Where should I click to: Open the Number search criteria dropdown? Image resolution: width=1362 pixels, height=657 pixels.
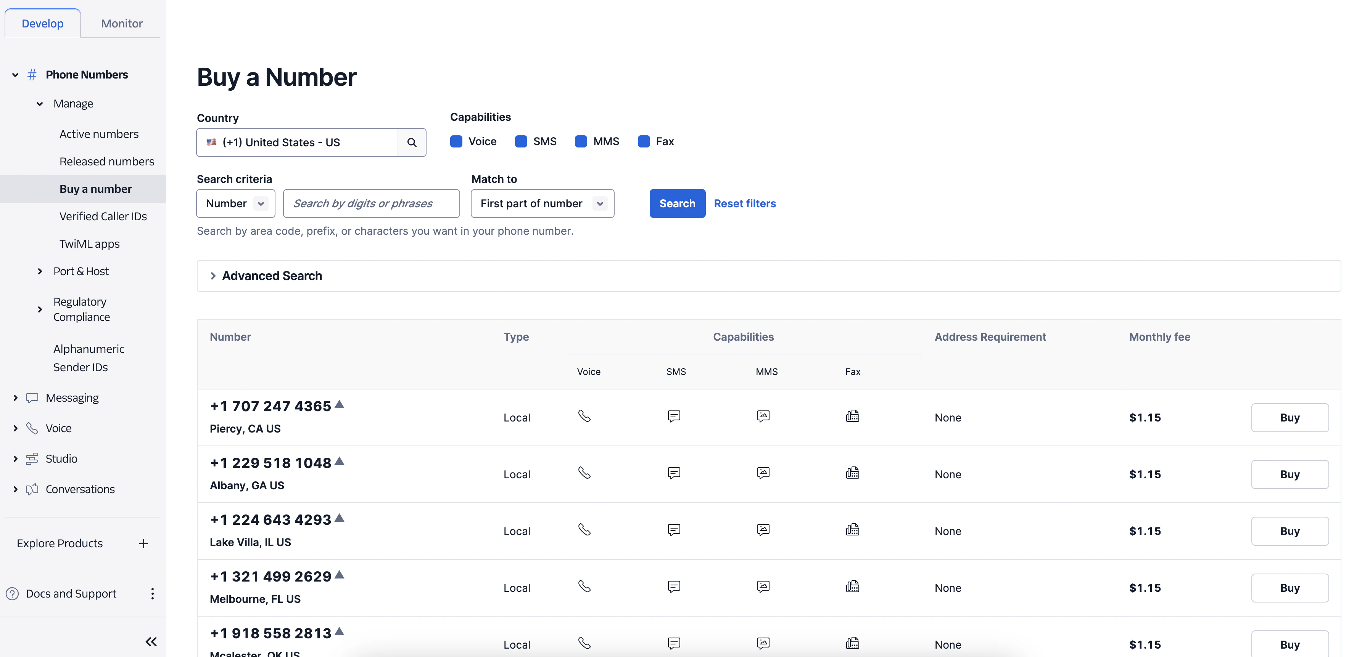pos(236,204)
